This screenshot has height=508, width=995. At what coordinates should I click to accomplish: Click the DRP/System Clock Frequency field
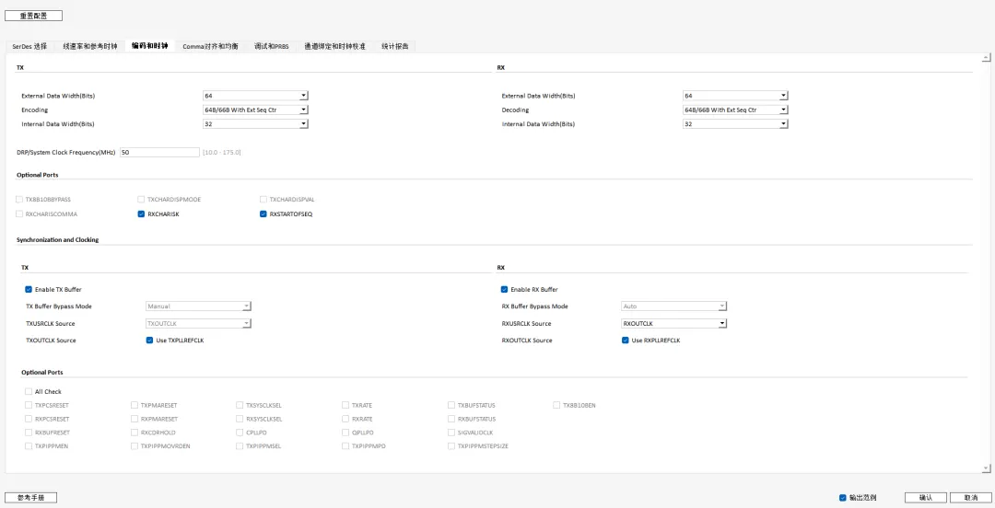(160, 152)
